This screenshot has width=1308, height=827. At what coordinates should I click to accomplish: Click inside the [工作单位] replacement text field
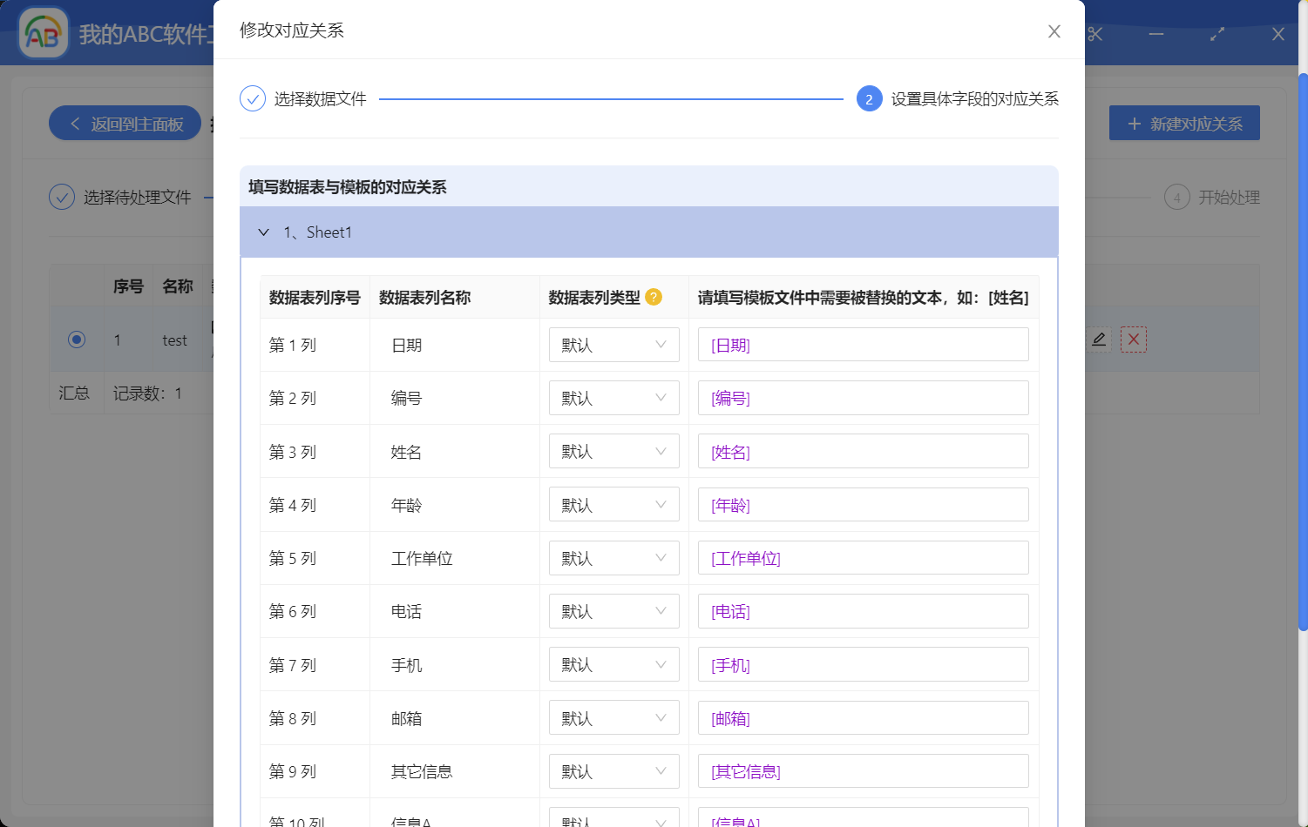[x=863, y=557]
